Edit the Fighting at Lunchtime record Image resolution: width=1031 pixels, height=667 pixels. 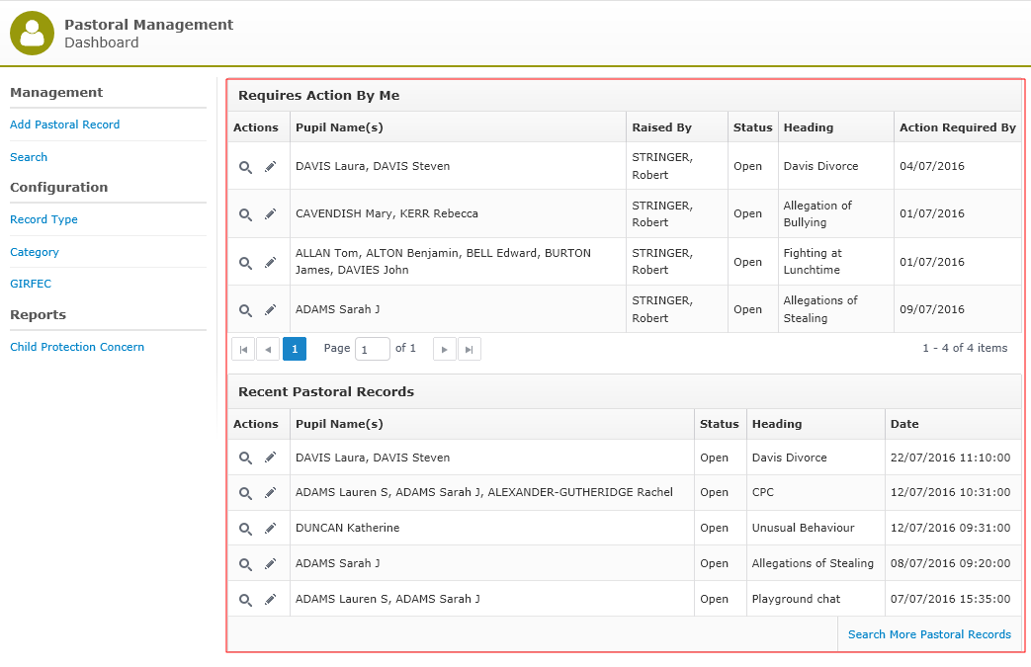click(x=270, y=263)
